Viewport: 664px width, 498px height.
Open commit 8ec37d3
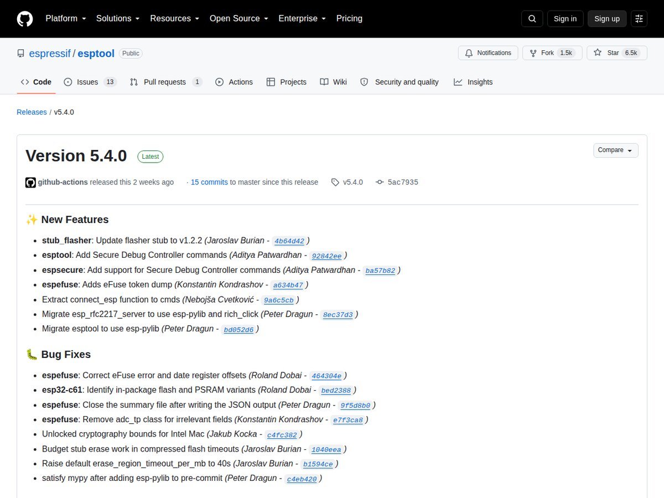(338, 315)
